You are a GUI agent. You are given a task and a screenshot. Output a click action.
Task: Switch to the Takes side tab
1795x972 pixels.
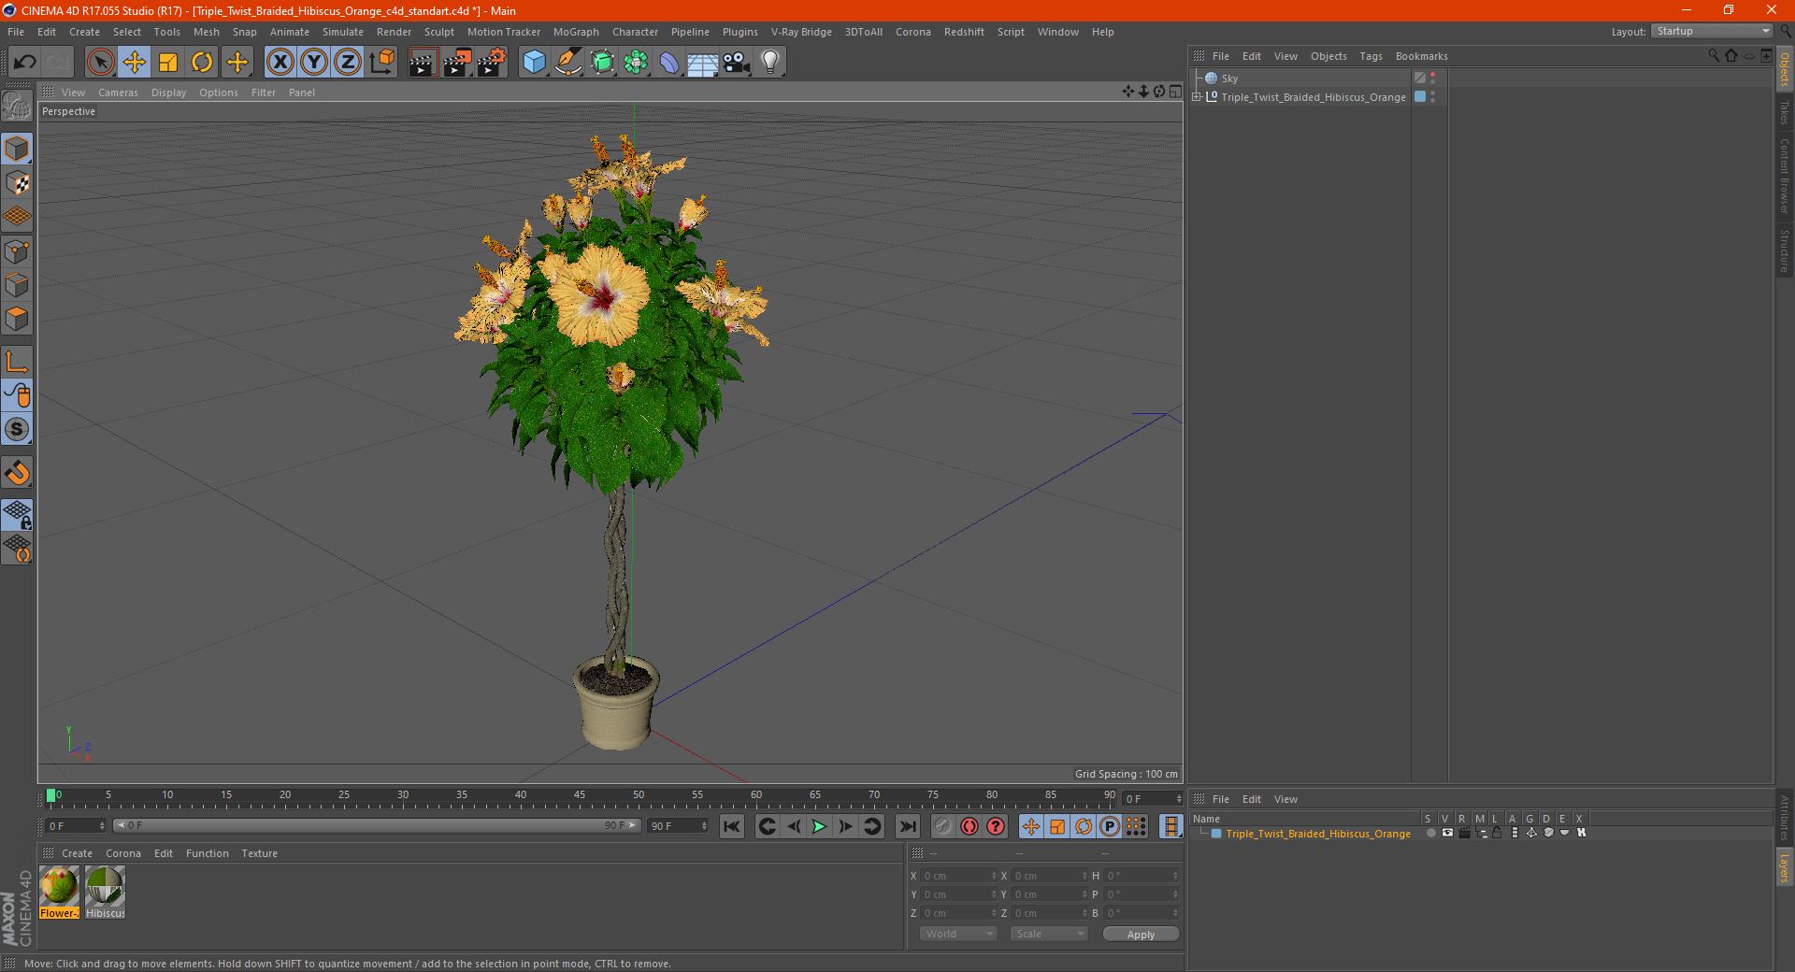[1785, 112]
